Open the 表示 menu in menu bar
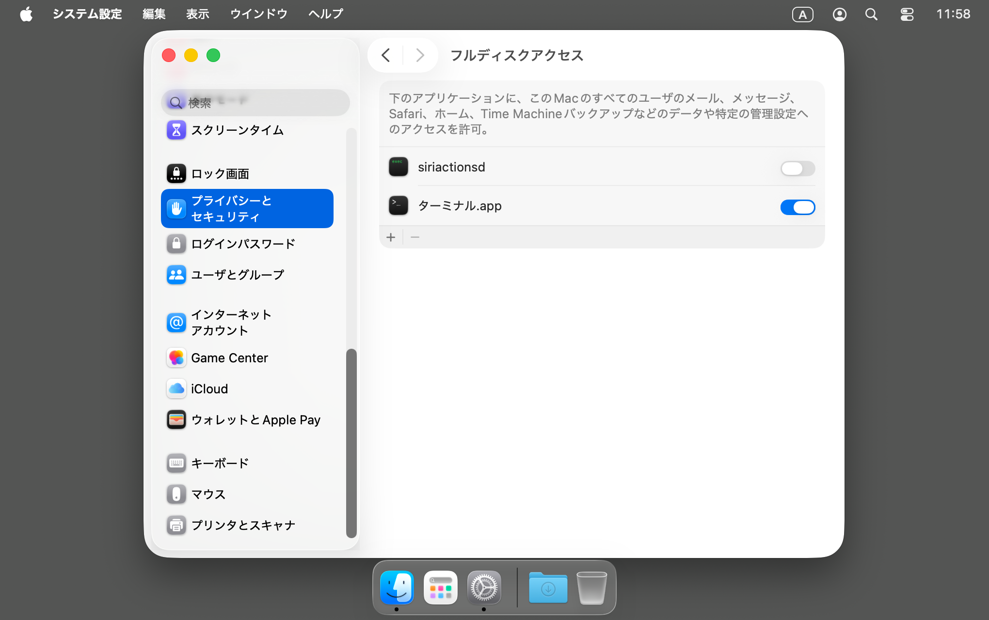989x620 pixels. (x=197, y=14)
